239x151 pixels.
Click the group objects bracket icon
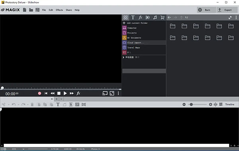click(84, 104)
